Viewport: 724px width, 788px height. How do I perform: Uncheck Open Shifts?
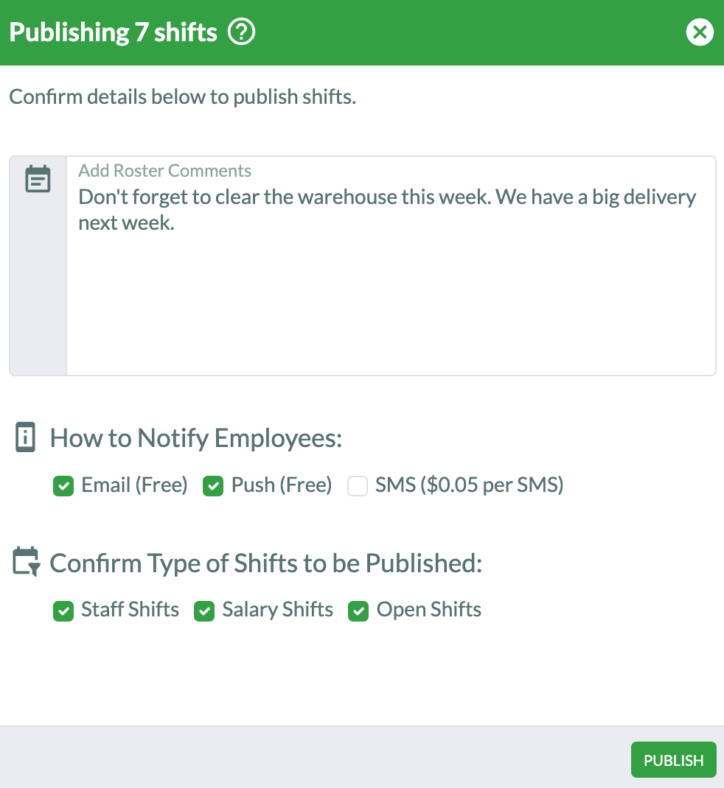(x=358, y=611)
